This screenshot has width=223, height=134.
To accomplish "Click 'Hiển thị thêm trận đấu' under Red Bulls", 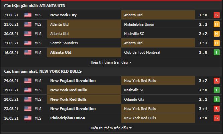I will pyautogui.click(x=109, y=128).
